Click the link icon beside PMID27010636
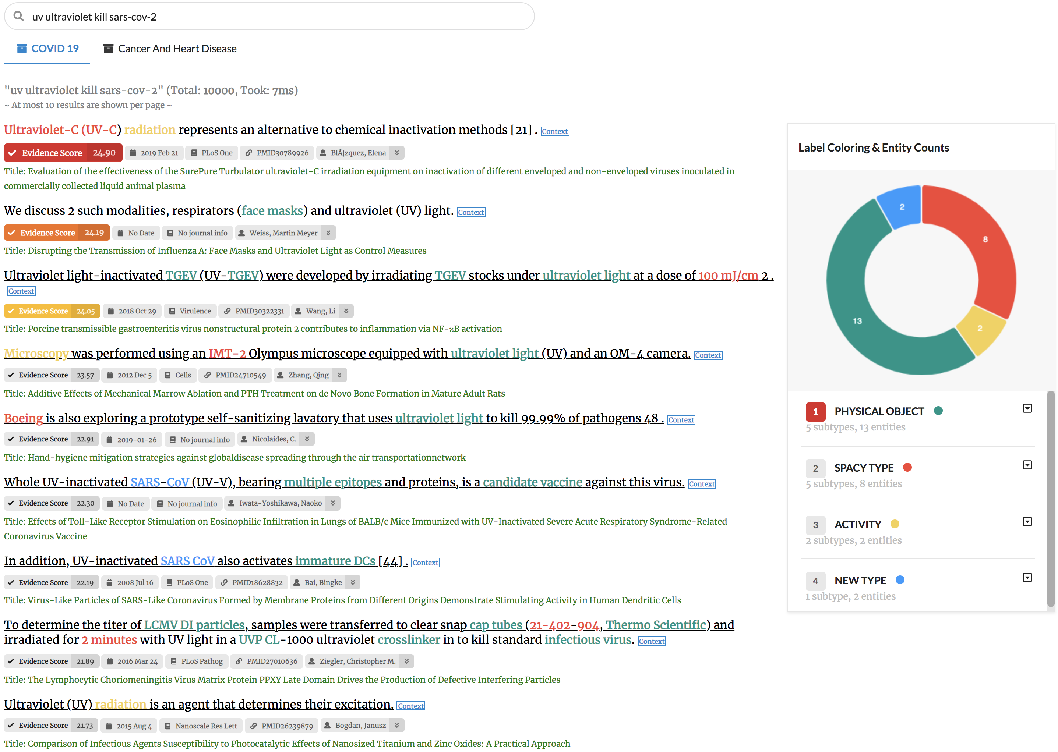The image size is (1058, 752). (239, 662)
